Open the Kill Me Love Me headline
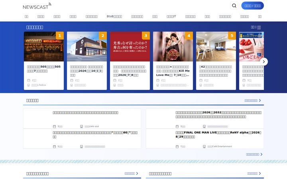 173,71
